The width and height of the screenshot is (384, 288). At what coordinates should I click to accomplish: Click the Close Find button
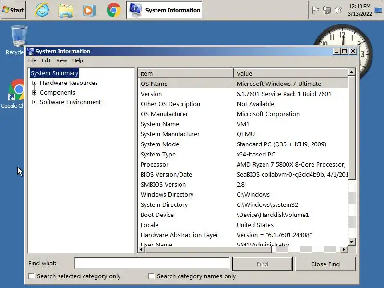325,264
